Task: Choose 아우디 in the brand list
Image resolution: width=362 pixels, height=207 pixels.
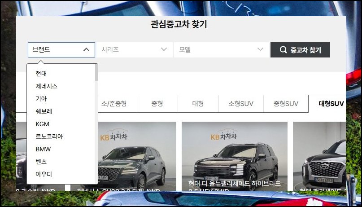Action: (44, 174)
